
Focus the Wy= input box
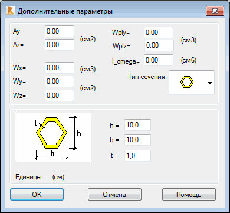[x=60, y=81]
